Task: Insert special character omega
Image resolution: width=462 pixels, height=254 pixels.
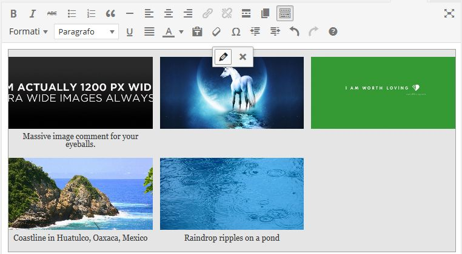Action: click(236, 31)
